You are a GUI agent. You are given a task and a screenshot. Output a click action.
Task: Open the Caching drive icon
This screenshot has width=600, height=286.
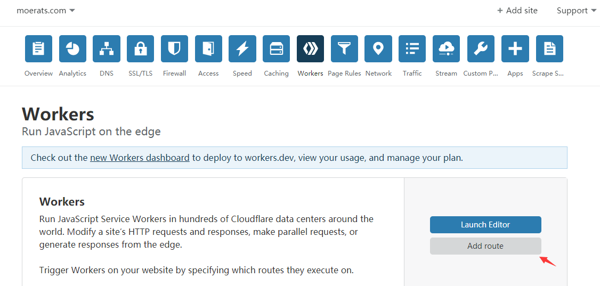pos(276,49)
